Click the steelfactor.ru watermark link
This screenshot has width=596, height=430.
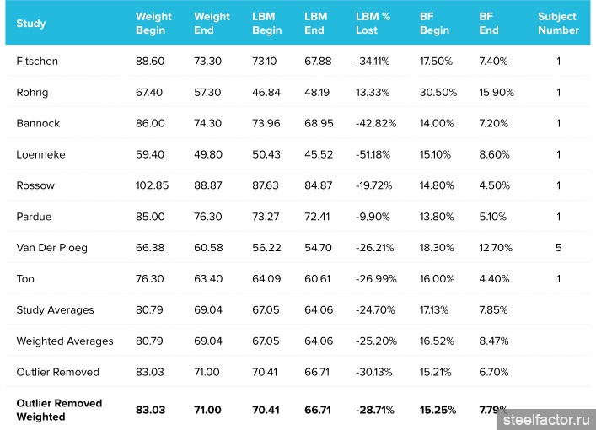(x=547, y=418)
